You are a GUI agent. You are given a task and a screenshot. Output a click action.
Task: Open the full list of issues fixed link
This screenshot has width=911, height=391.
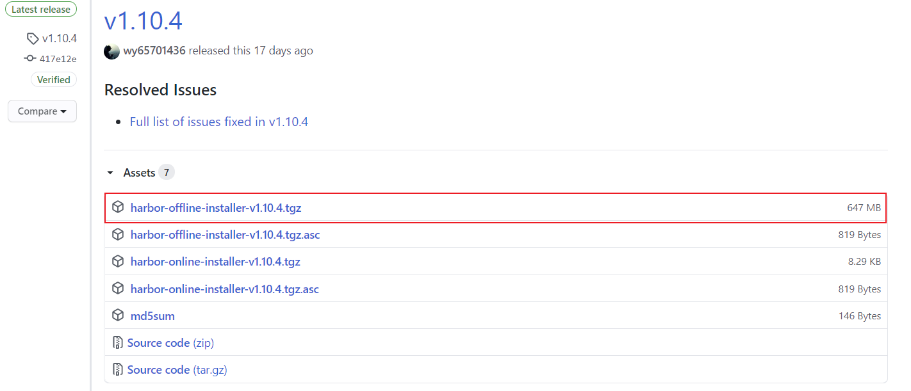pyautogui.click(x=218, y=122)
